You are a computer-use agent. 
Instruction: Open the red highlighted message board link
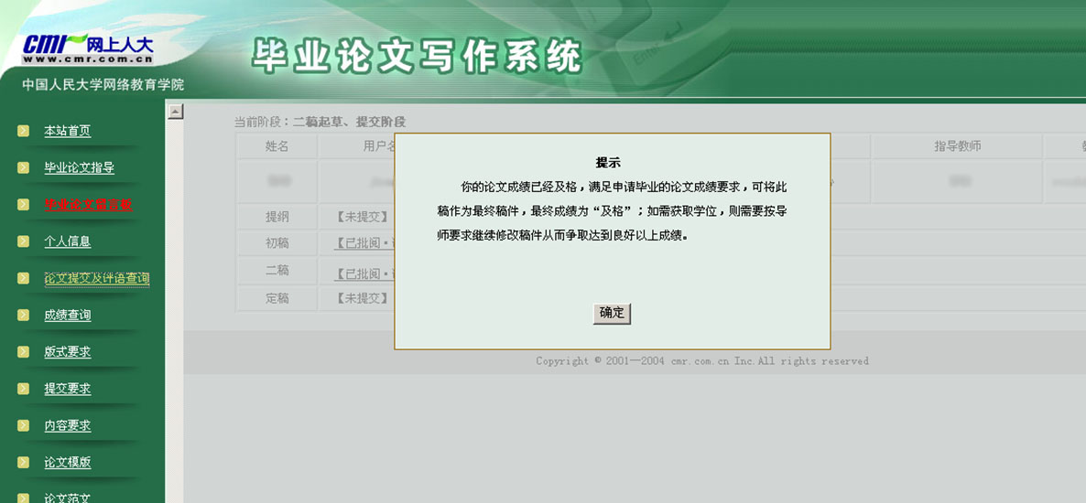pos(88,205)
